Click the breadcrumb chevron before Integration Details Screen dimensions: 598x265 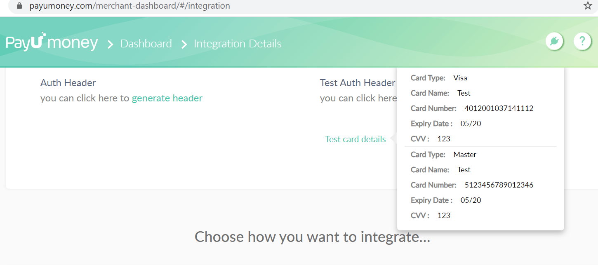(x=184, y=44)
